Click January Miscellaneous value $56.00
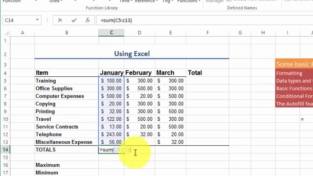The image size is (313, 176). click(112, 142)
